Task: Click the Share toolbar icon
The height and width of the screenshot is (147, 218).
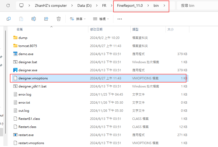Action: click(x=46, y=19)
